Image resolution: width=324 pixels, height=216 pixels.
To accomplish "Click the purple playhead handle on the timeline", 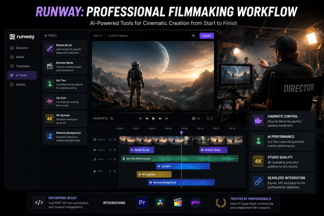I will click(x=181, y=133).
